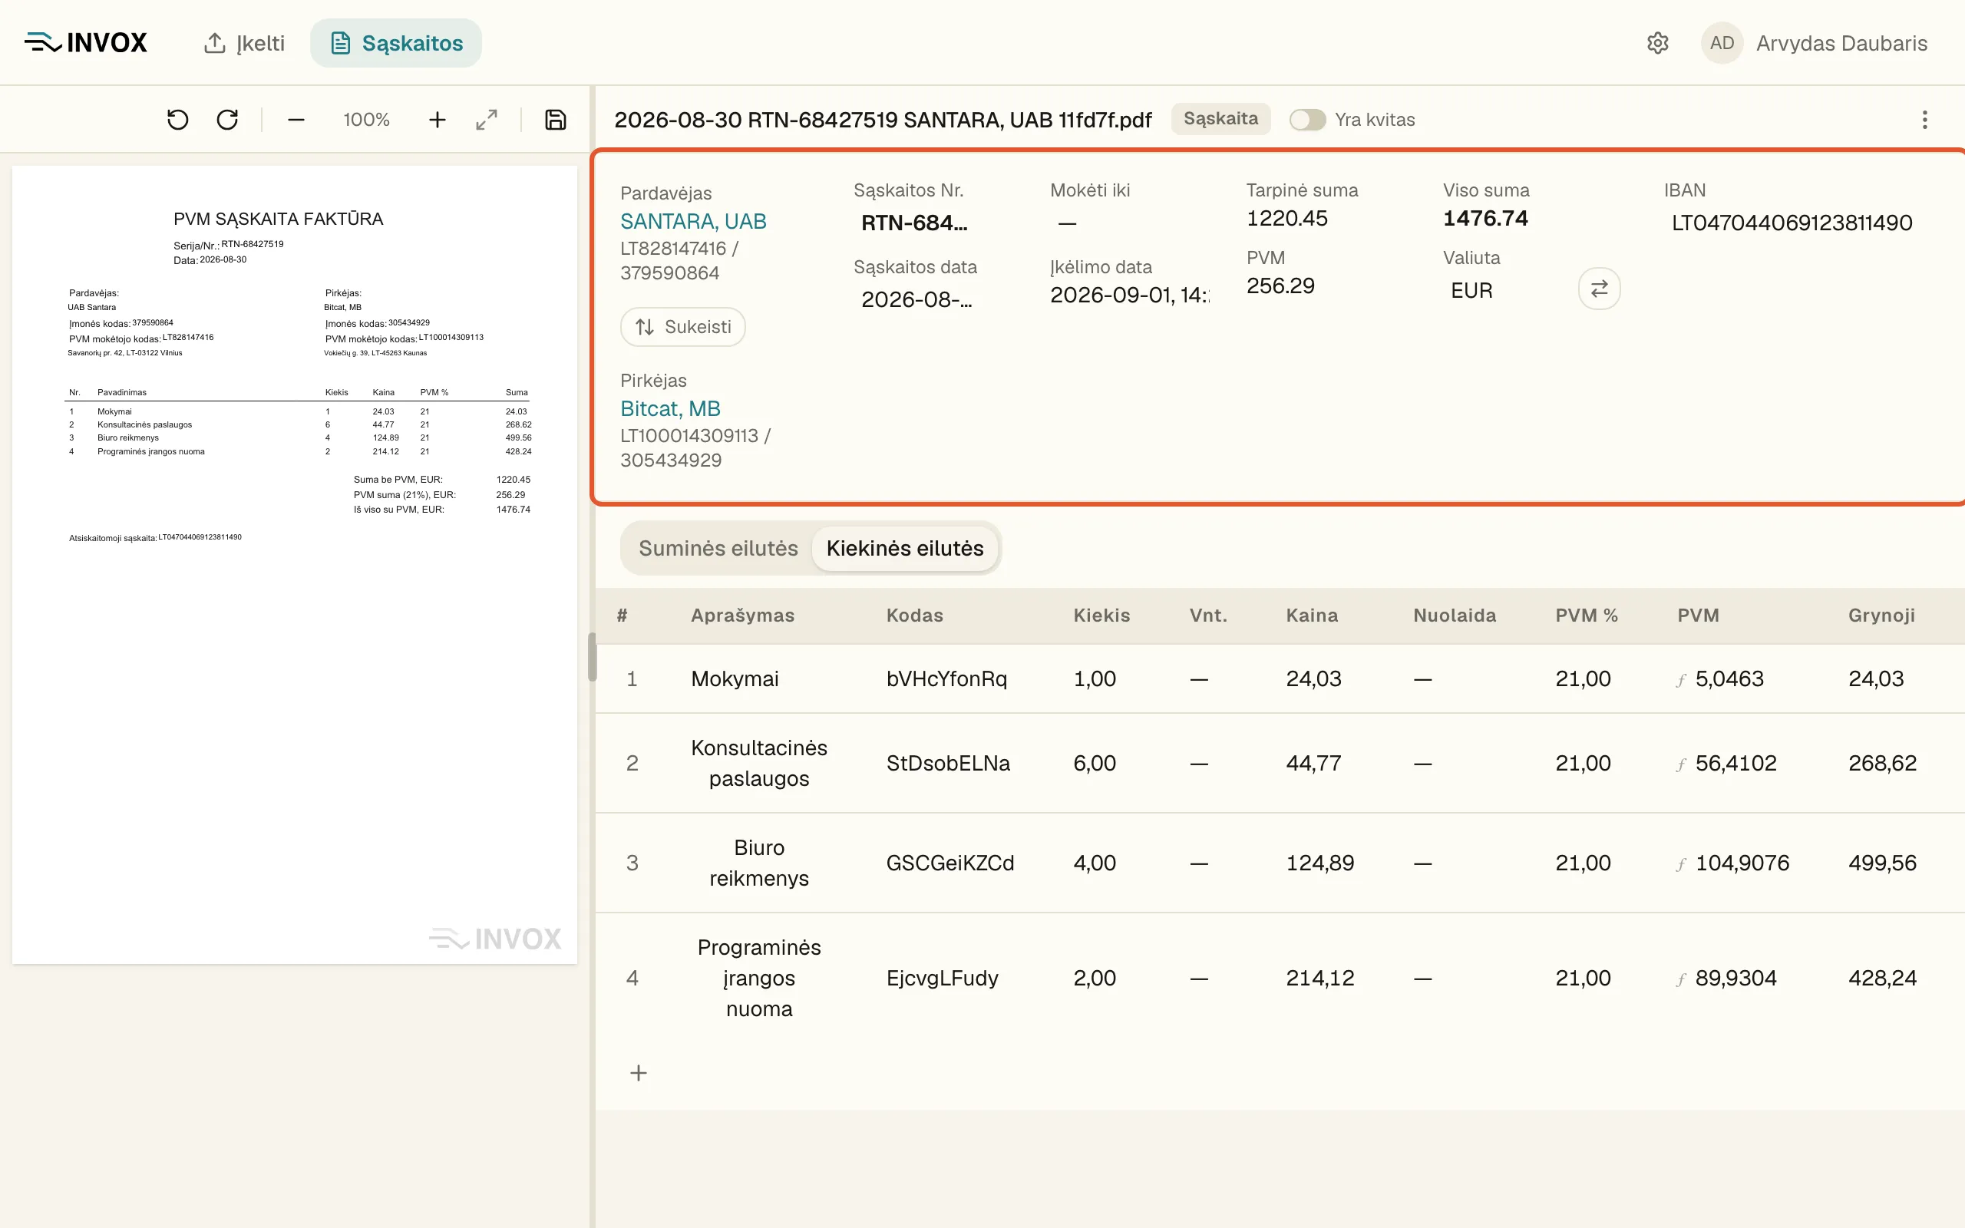
Task: Click the formula icon beside 56,4102
Action: tap(1681, 764)
